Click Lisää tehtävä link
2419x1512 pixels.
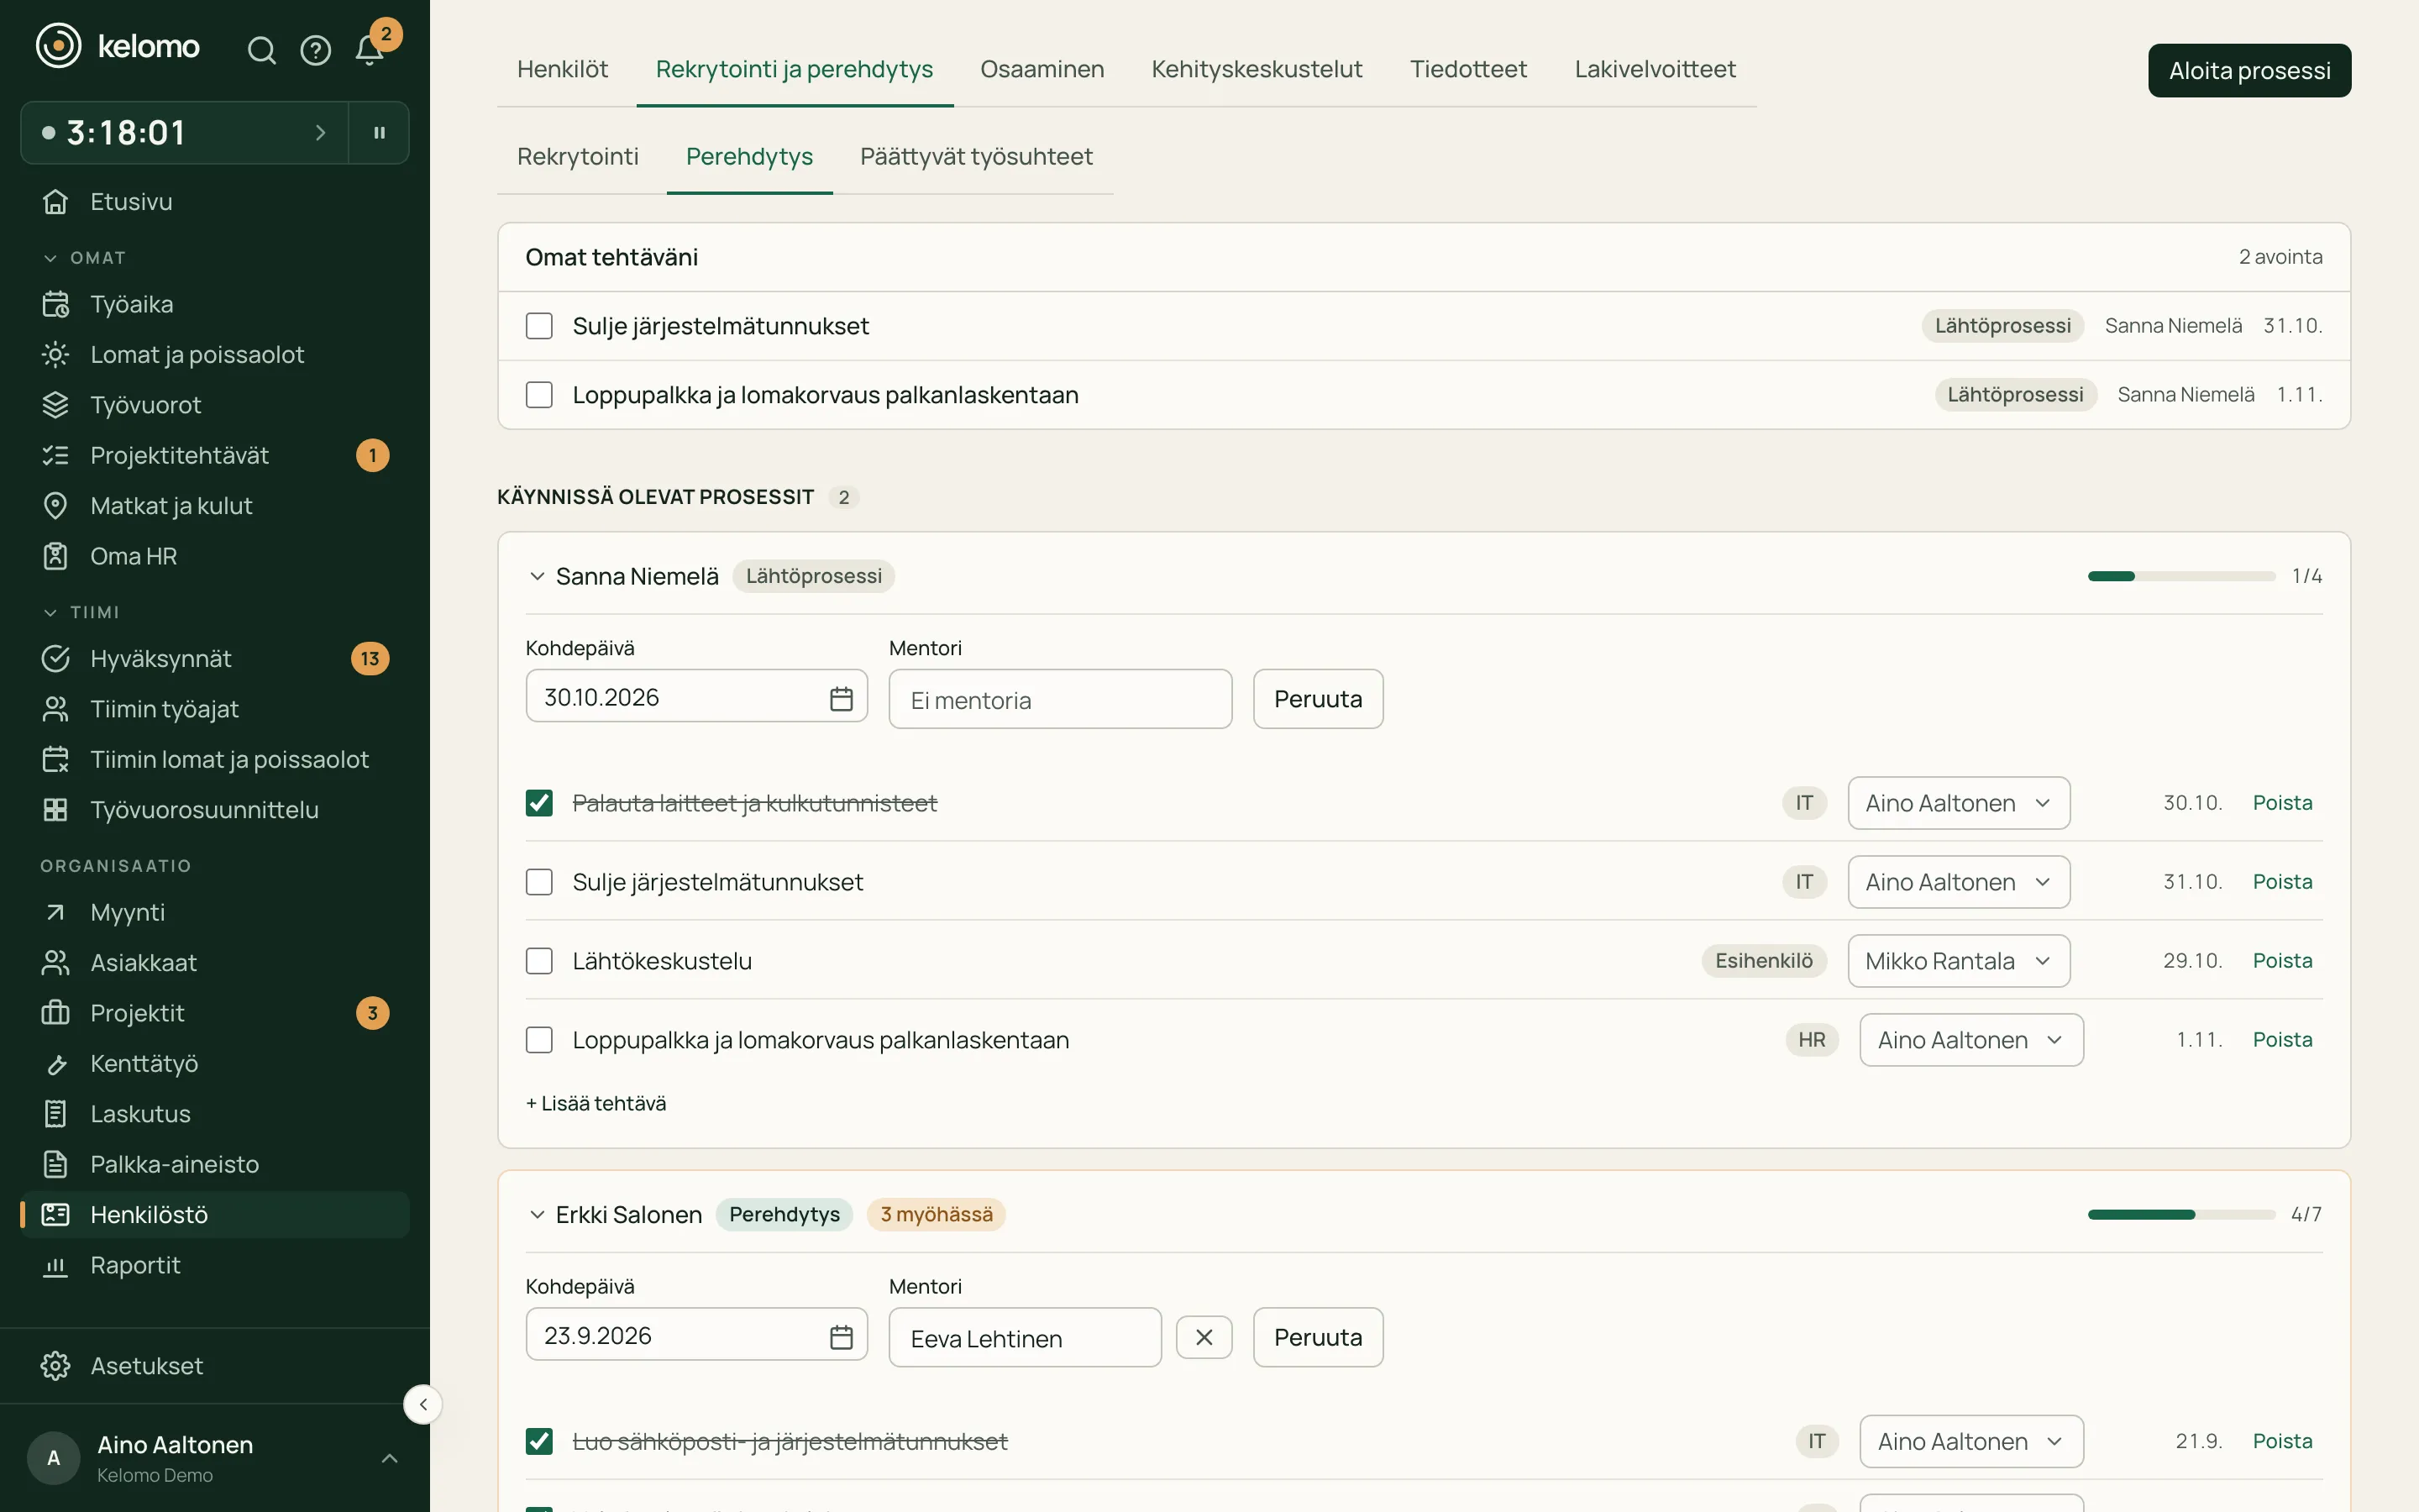pos(596,1103)
